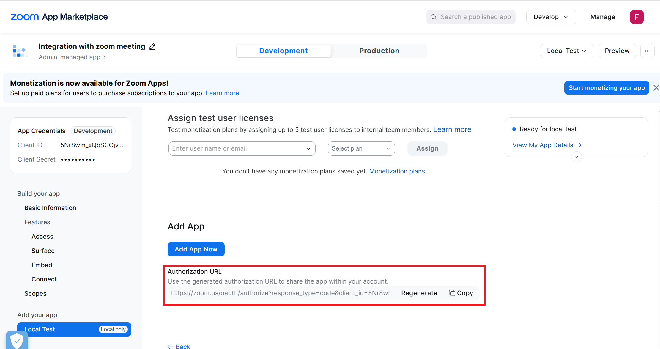Open the Embed page
The image size is (660, 349).
42,265
